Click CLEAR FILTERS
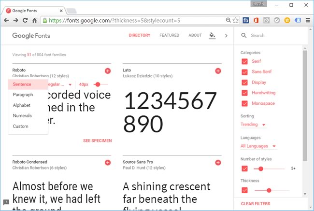 click(x=256, y=204)
